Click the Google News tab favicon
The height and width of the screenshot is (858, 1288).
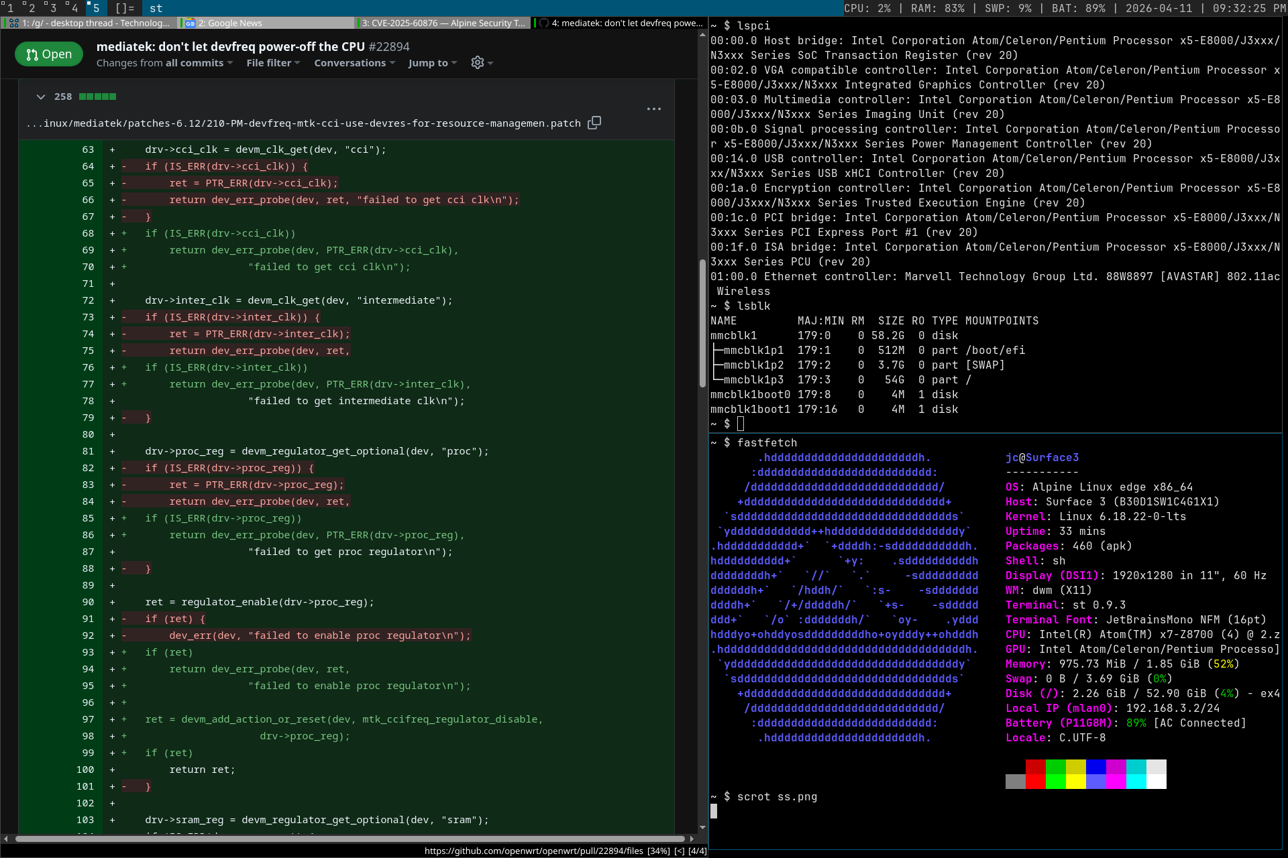coord(191,23)
